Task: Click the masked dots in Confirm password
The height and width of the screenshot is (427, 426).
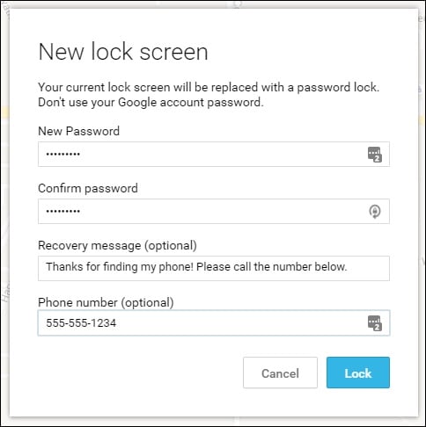Action: pyautogui.click(x=63, y=211)
